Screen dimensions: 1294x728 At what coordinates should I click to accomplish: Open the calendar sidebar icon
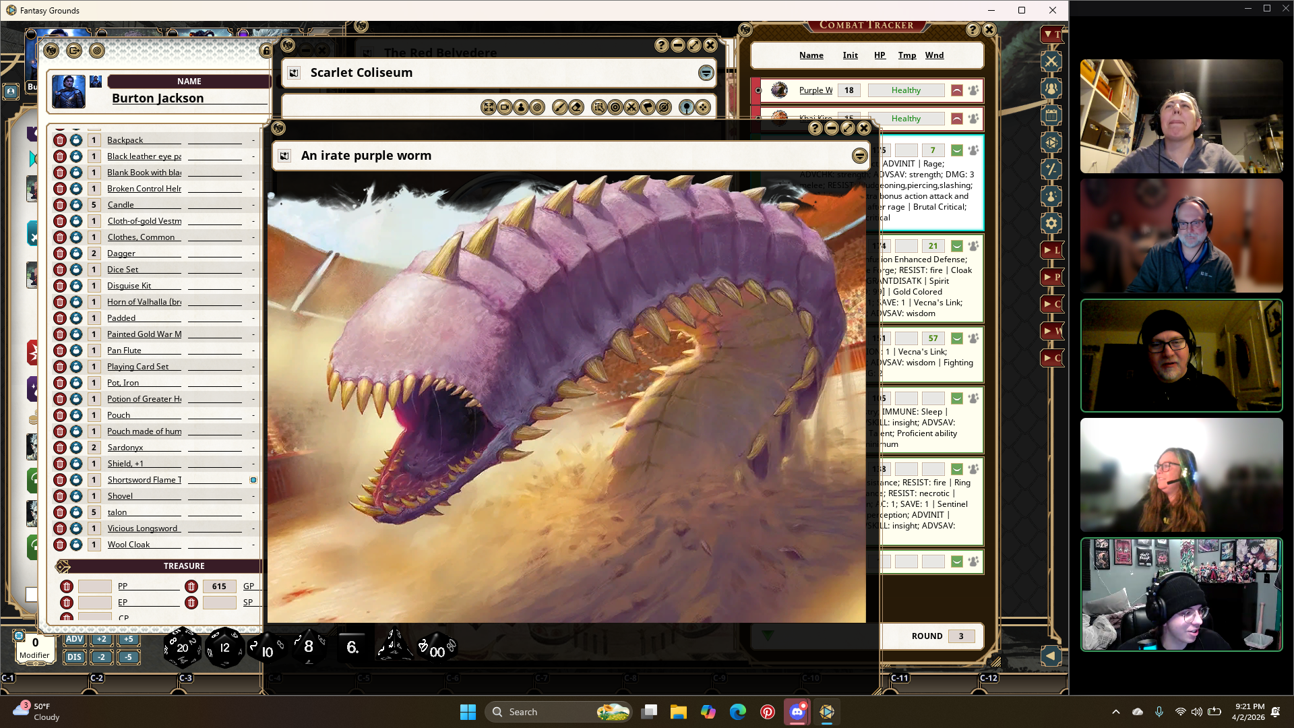pos(1051,115)
